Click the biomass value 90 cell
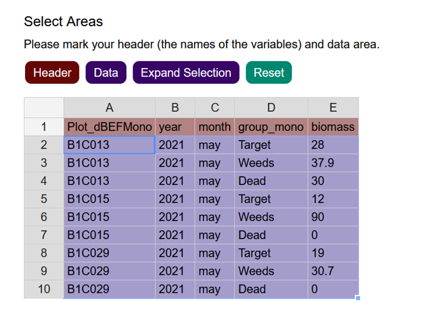Viewport: 423px width, 317px height. point(333,217)
